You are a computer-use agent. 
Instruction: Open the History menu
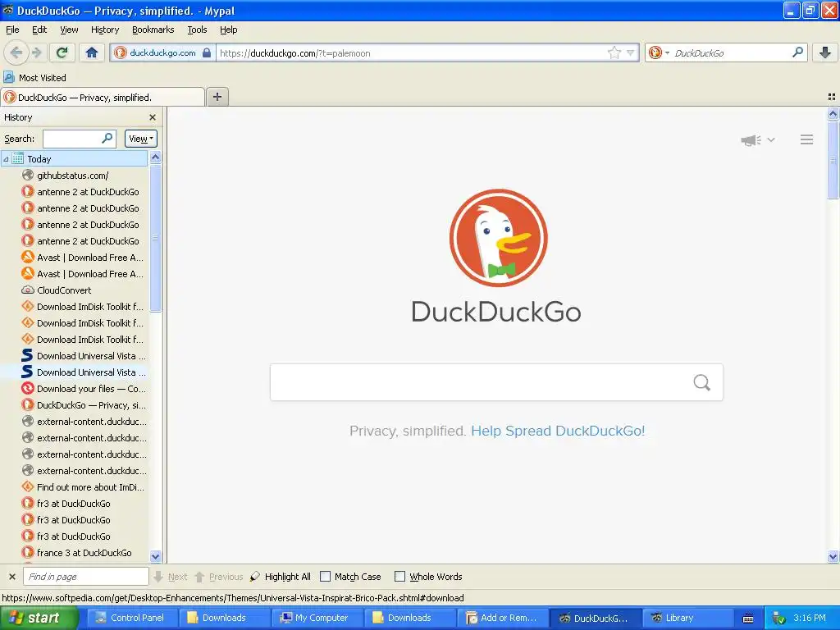tap(104, 30)
